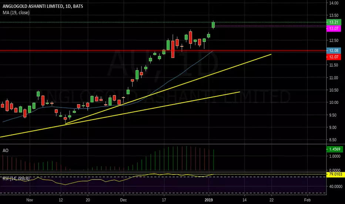The width and height of the screenshot is (345, 204).
Task: Click the 11.00 price axis tick
Action: (x=334, y=78)
